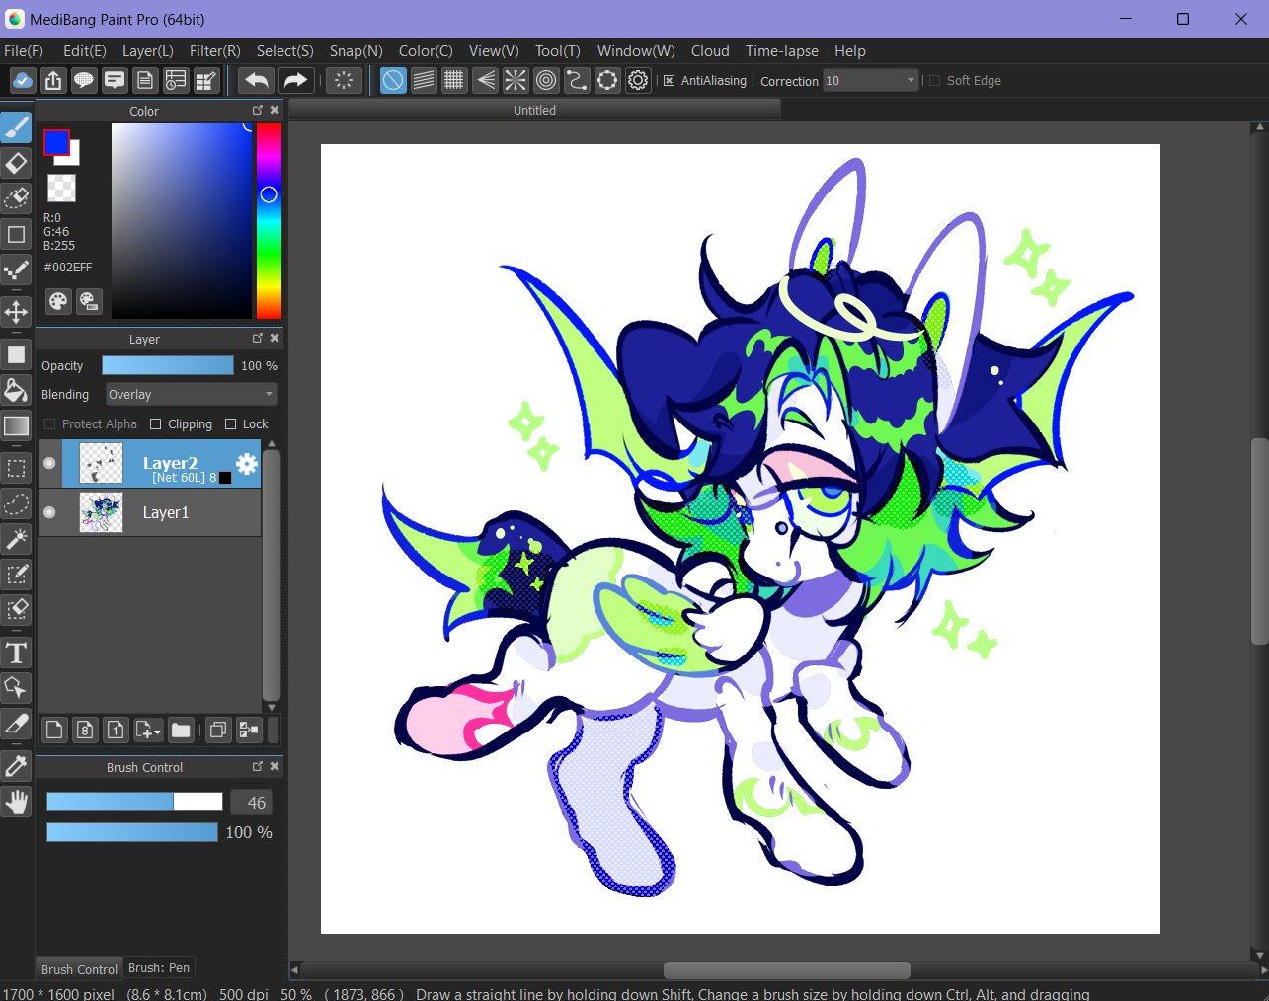
Task: Open the File menu
Action: [24, 51]
